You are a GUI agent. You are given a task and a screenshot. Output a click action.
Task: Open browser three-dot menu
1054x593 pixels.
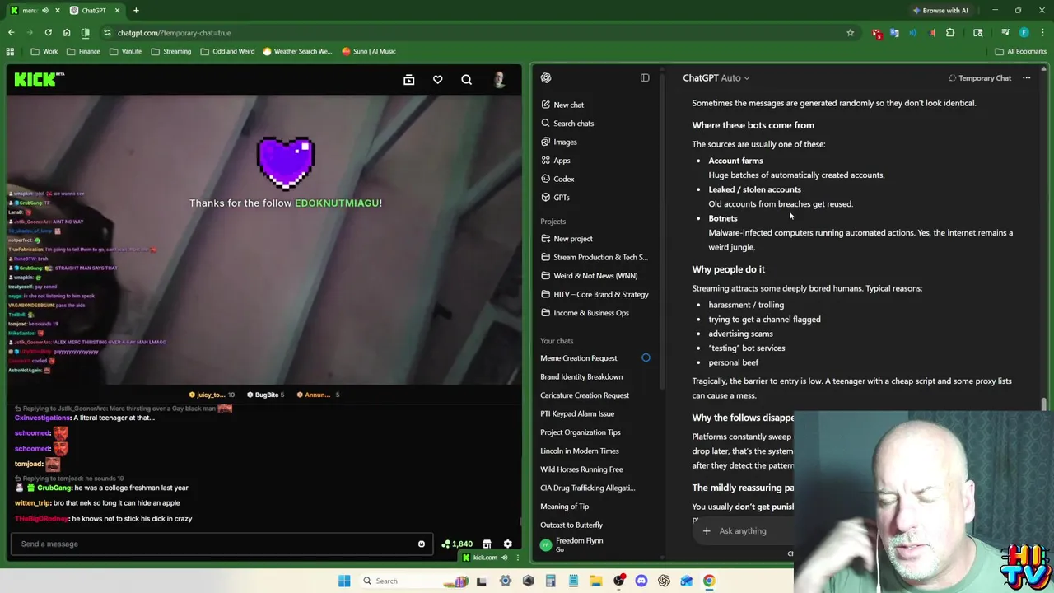(1042, 33)
